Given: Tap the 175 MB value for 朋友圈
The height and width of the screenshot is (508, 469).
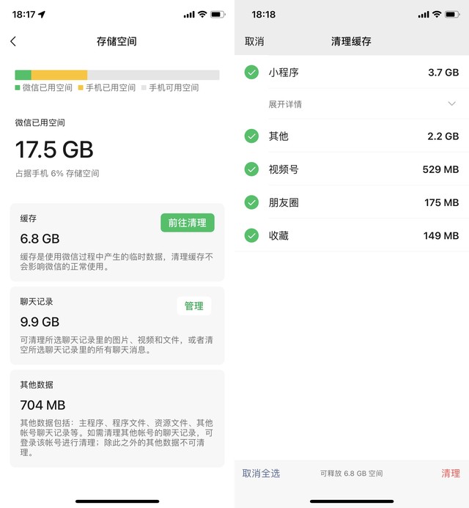Looking at the screenshot, I should (x=441, y=202).
